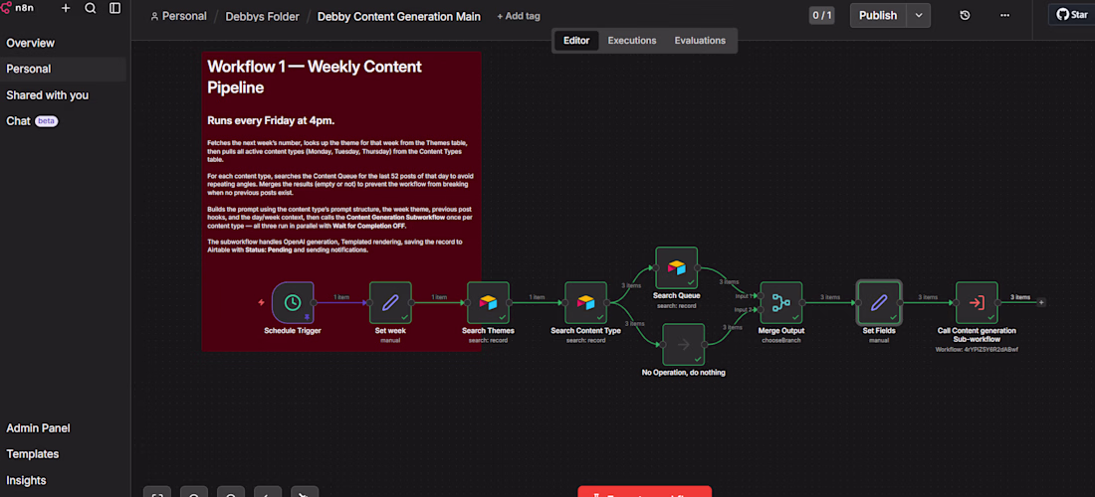
Task: Switch to the Evaluations tab
Action: 700,41
